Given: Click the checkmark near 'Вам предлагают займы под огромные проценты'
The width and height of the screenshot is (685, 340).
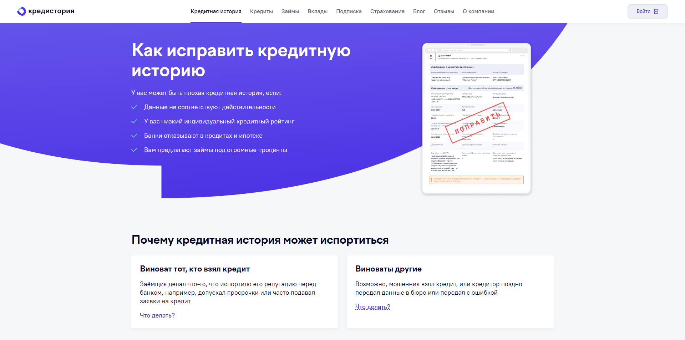Looking at the screenshot, I should click(x=135, y=149).
